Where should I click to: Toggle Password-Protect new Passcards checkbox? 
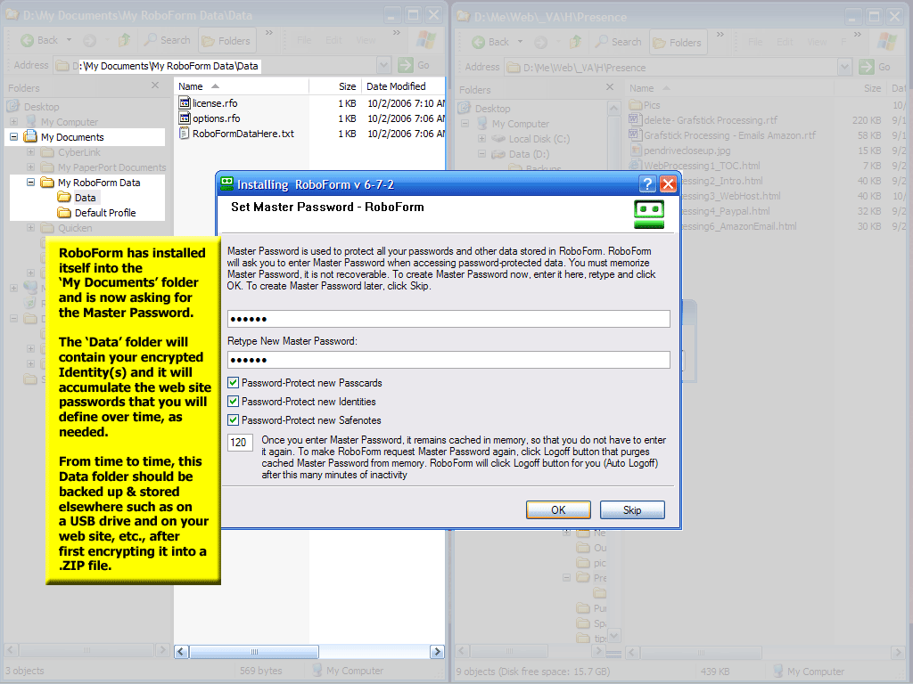234,383
